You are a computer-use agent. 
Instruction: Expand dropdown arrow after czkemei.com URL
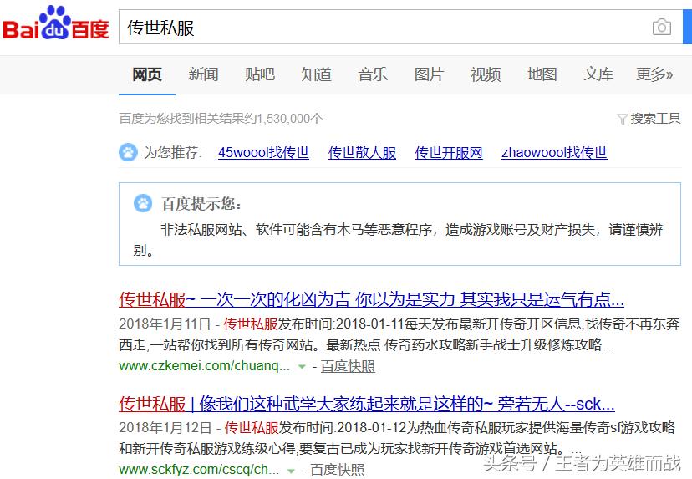pos(302,367)
